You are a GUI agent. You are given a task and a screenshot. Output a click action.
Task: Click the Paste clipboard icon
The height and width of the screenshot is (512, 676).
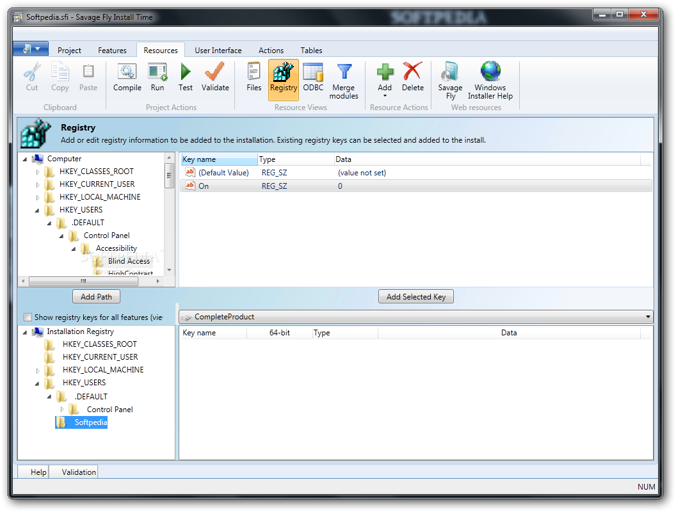(x=88, y=71)
